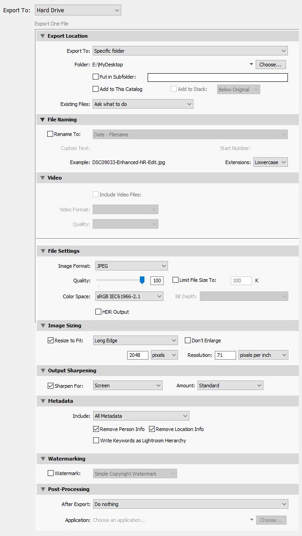The image size is (302, 536).
Task: Collapse the Export Location section triangle
Action: click(43, 36)
